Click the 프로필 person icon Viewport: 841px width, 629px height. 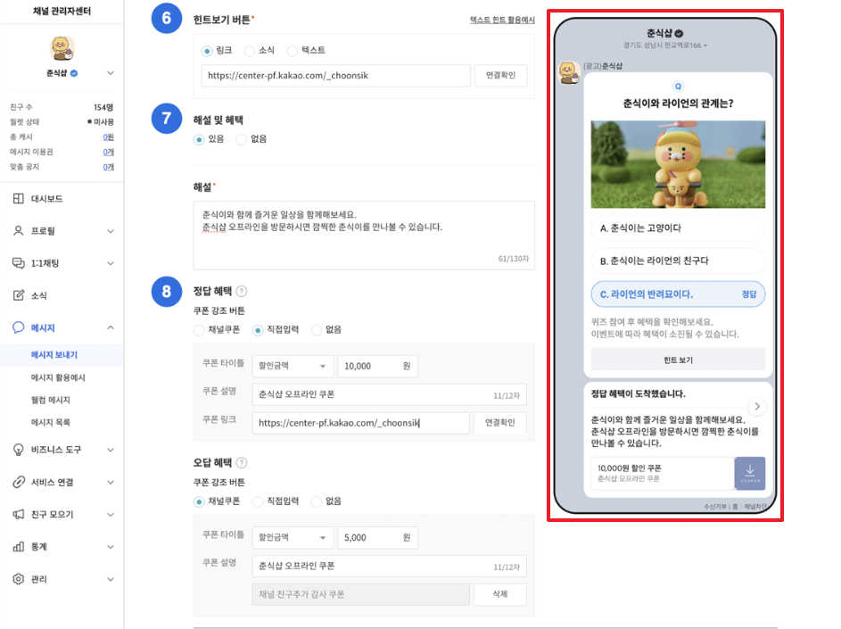coord(18,231)
